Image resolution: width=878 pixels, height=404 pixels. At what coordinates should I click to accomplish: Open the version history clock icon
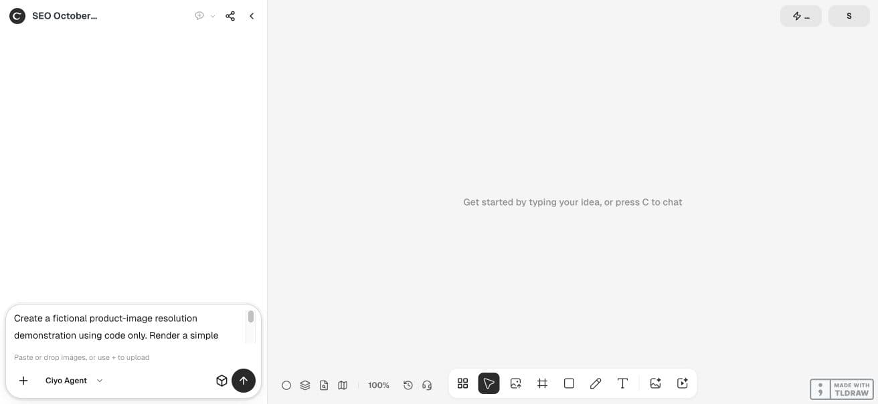[408, 385]
